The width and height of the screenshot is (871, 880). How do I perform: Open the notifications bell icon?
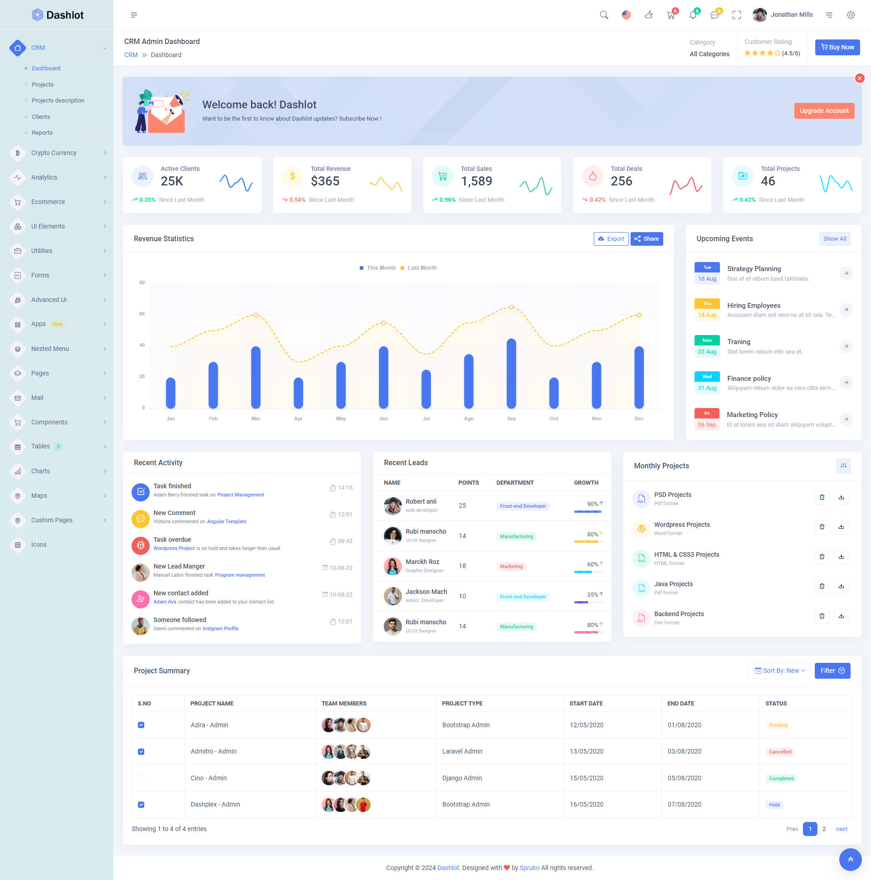pos(692,15)
